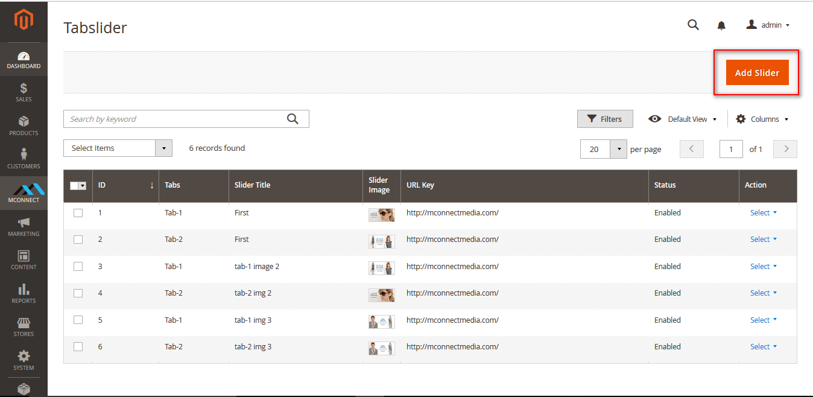Tick the checkbox for row ID 3
The height and width of the screenshot is (397, 813).
click(78, 267)
